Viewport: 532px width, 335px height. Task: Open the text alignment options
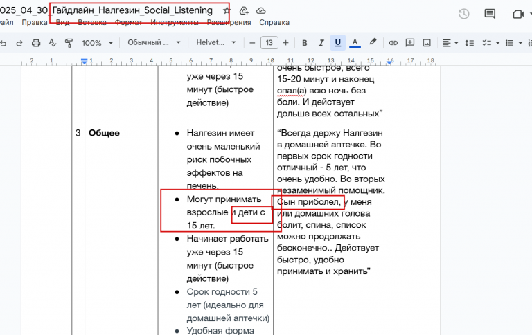click(x=450, y=43)
